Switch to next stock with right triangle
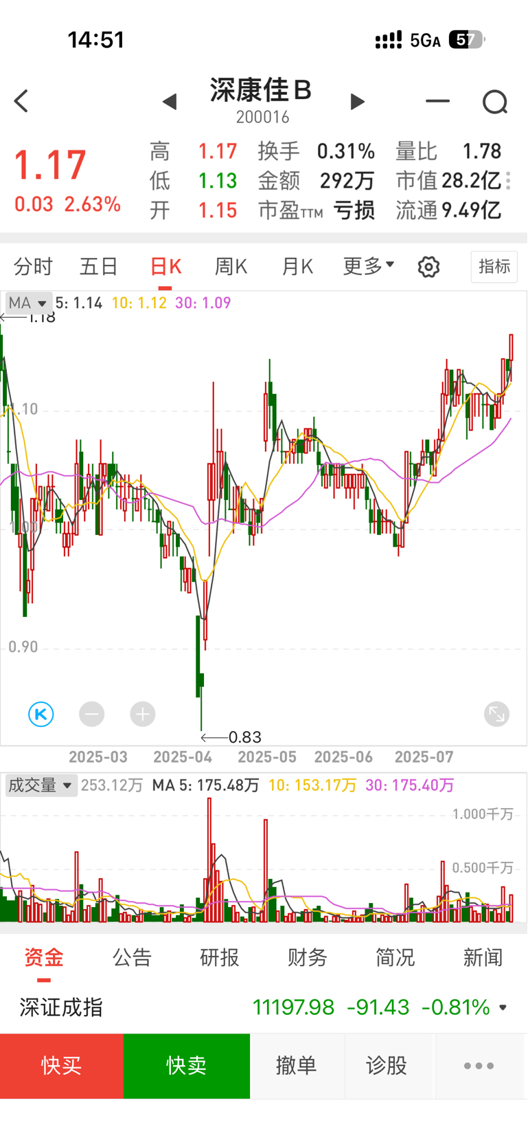 click(357, 102)
